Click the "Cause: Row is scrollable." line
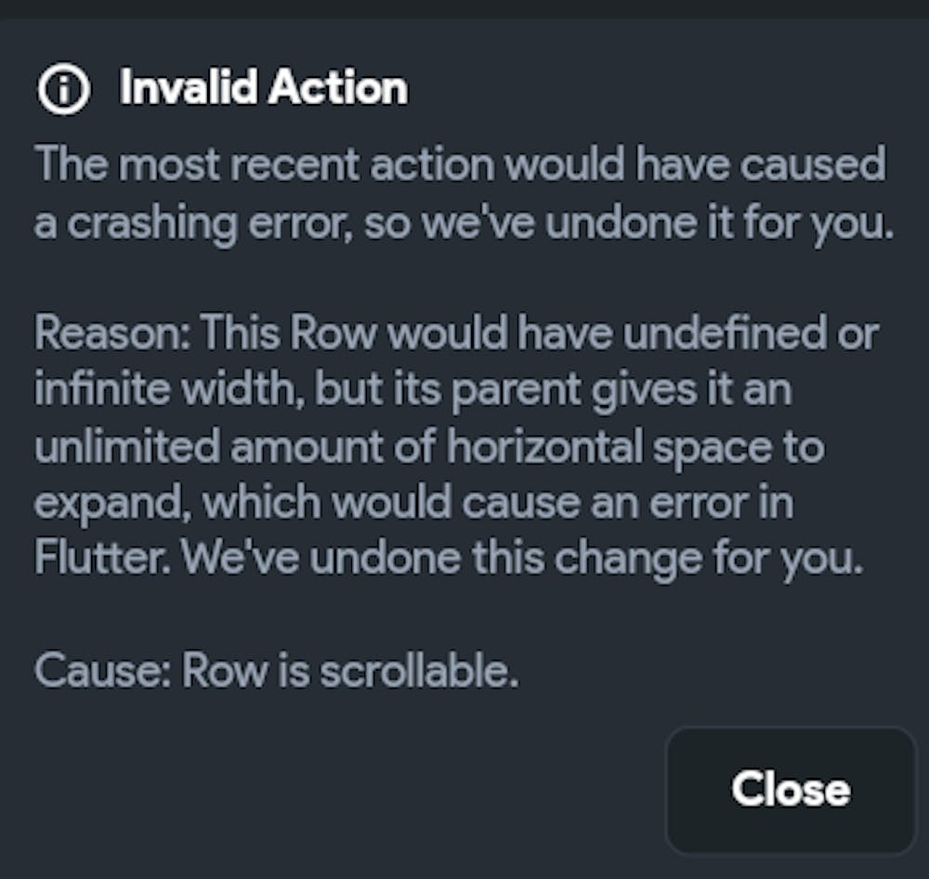 coord(276,671)
